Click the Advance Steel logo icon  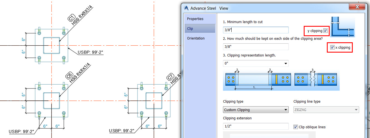pos(187,8)
